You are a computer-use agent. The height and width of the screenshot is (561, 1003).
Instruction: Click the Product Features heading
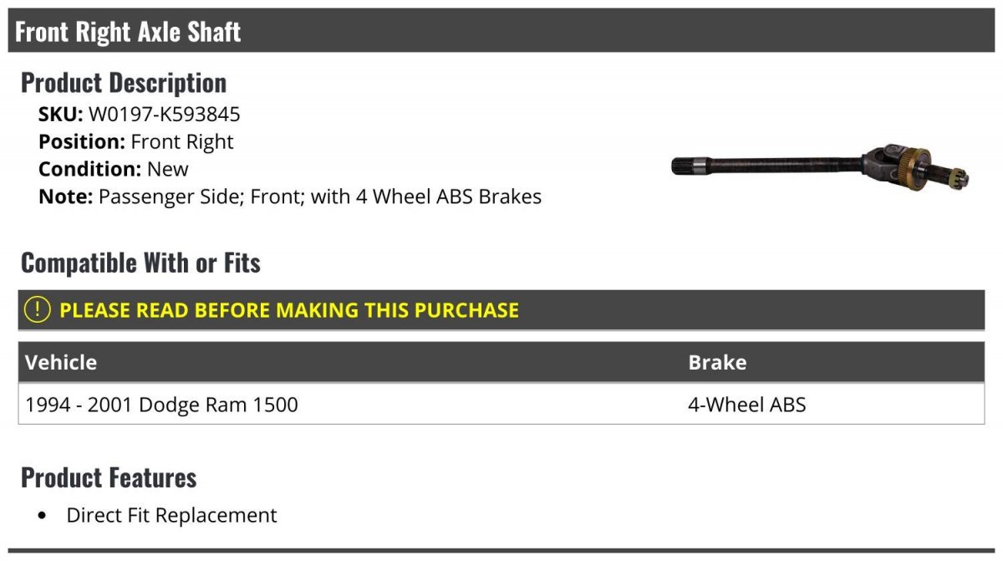109,477
